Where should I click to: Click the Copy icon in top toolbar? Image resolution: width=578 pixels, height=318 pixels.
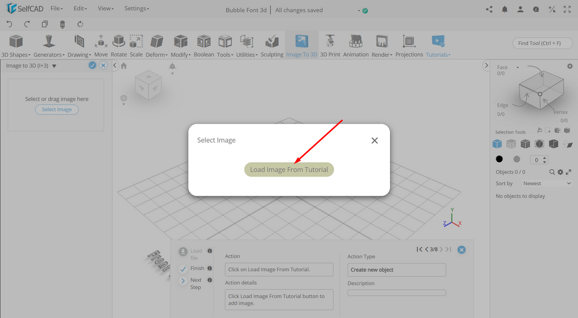coord(45,24)
